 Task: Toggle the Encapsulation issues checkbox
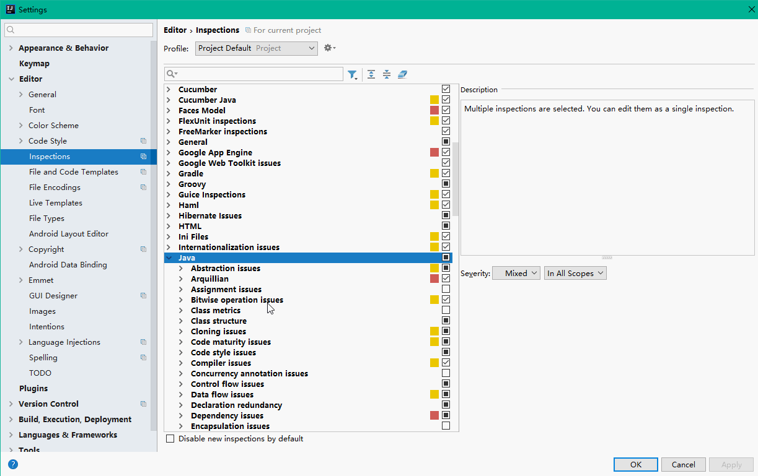point(446,426)
